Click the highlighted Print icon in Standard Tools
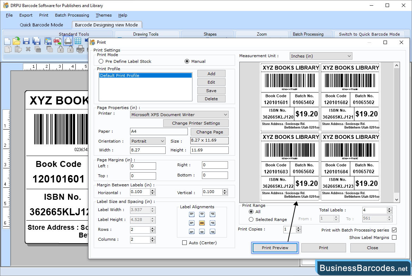Image resolution: width=412 pixels, height=276 pixels. (68, 41)
